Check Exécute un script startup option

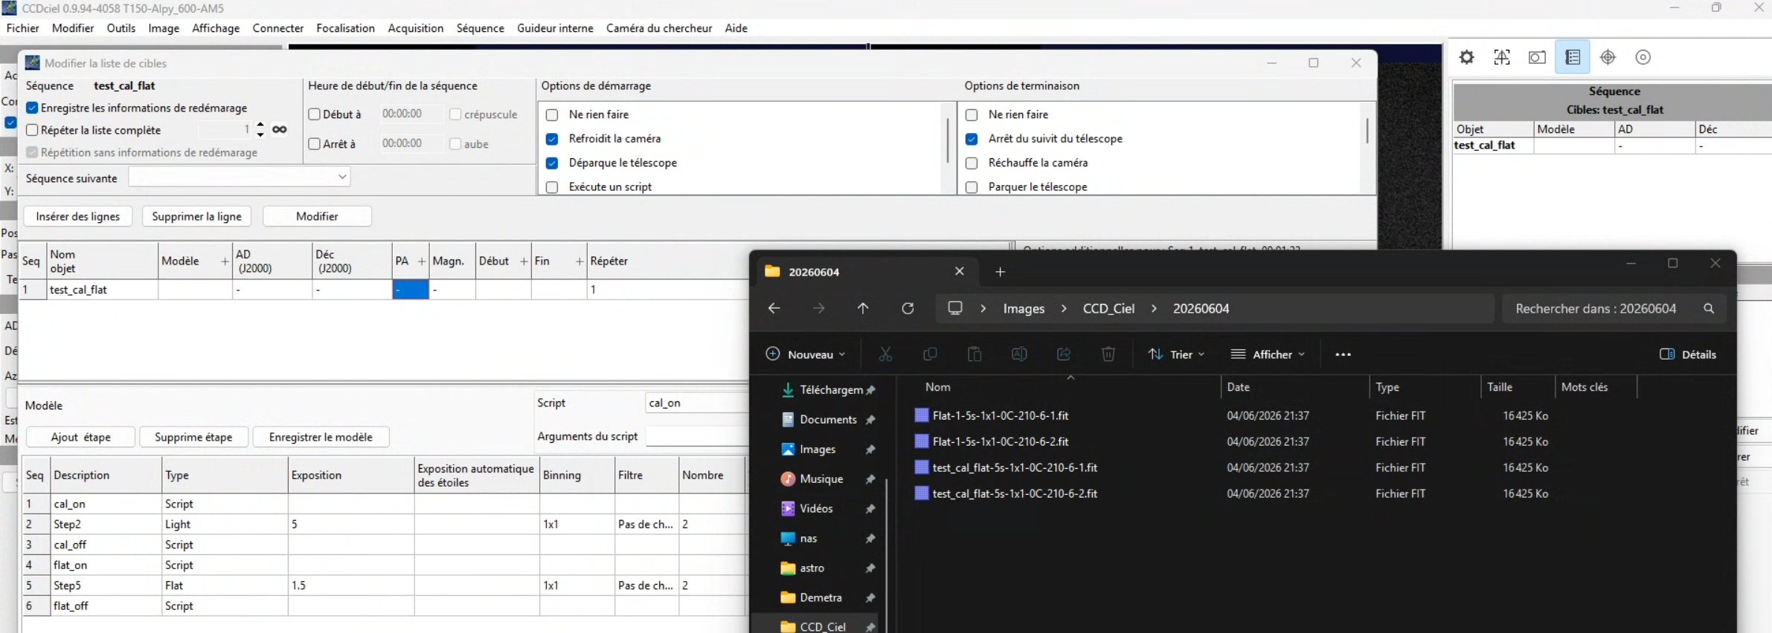tap(552, 187)
